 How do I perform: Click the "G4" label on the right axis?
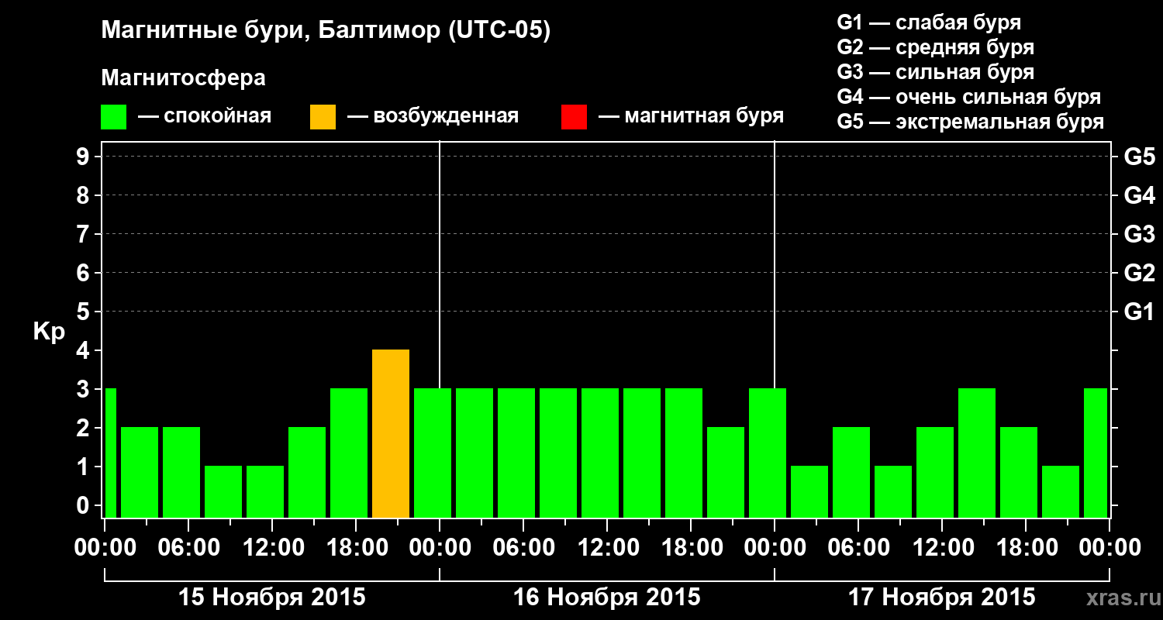click(x=1139, y=195)
